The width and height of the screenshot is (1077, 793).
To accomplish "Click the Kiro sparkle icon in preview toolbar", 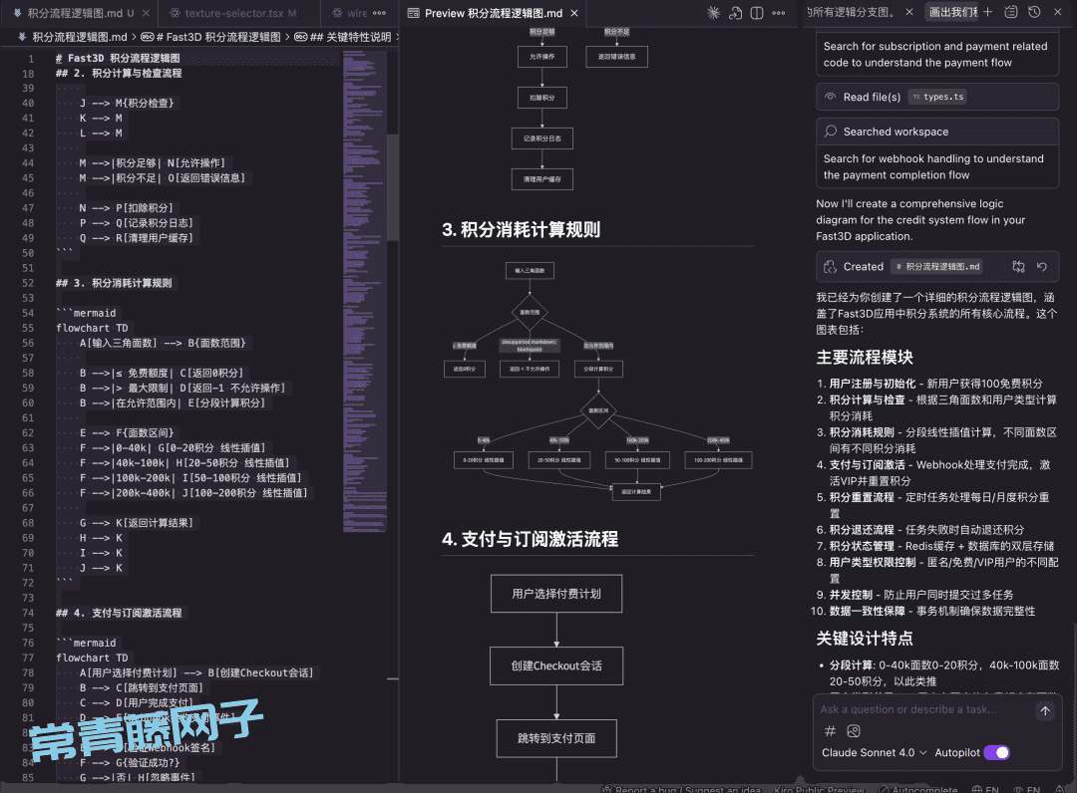I will 714,13.
